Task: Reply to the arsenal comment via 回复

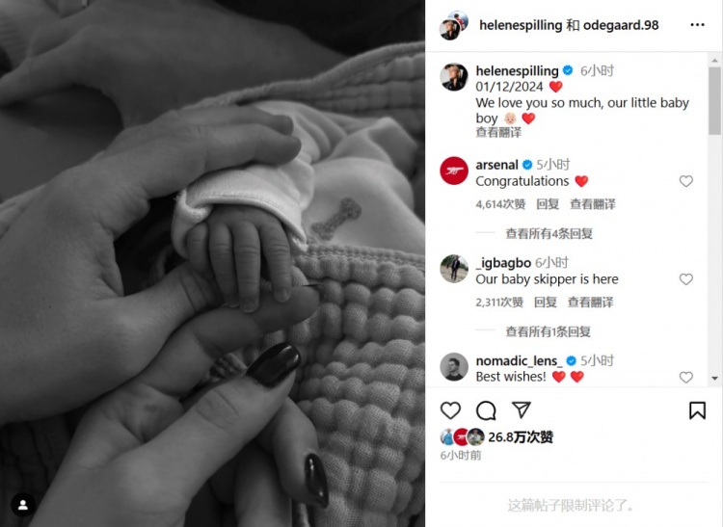Action: (x=548, y=204)
